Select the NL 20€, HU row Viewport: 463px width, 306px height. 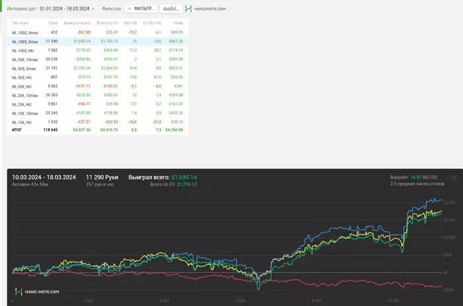pos(97,104)
